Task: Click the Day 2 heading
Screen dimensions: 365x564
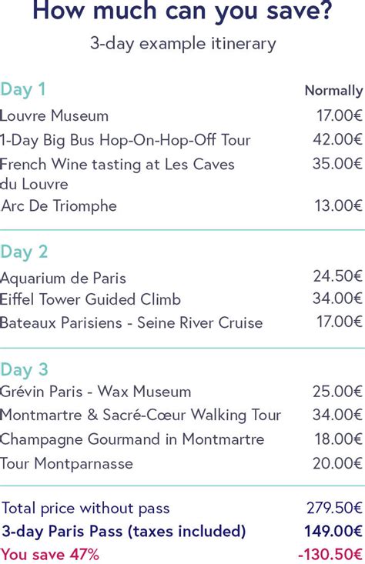Action: pyautogui.click(x=24, y=252)
